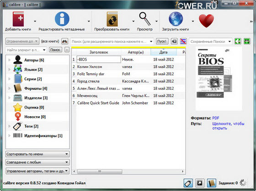Open Управление авторами, тегами dropdown
The image size is (256, 191).
coord(37,171)
